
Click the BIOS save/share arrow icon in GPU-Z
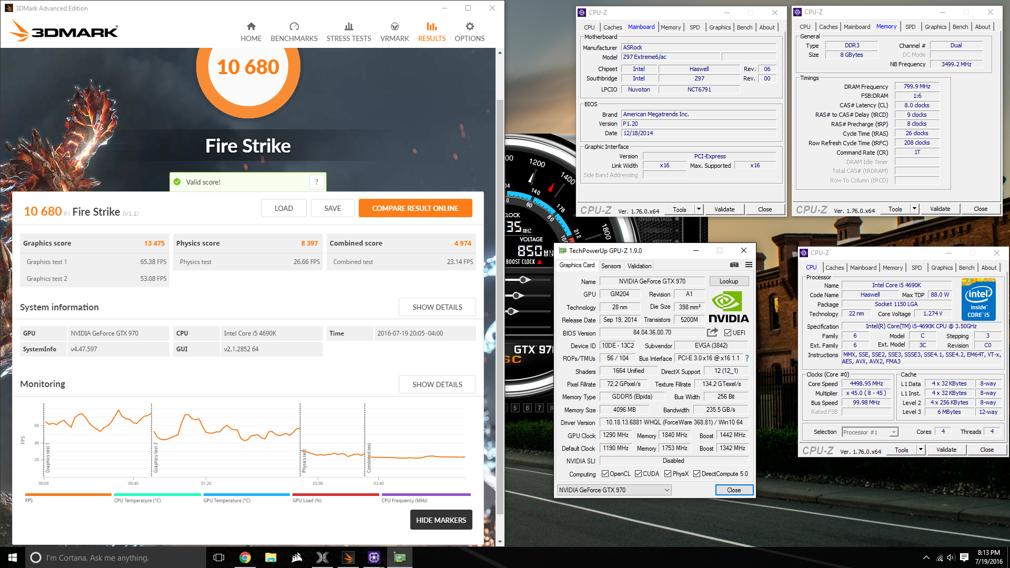712,332
